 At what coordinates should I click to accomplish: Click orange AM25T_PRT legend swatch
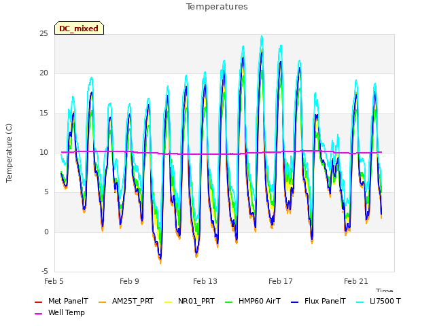[102, 302]
